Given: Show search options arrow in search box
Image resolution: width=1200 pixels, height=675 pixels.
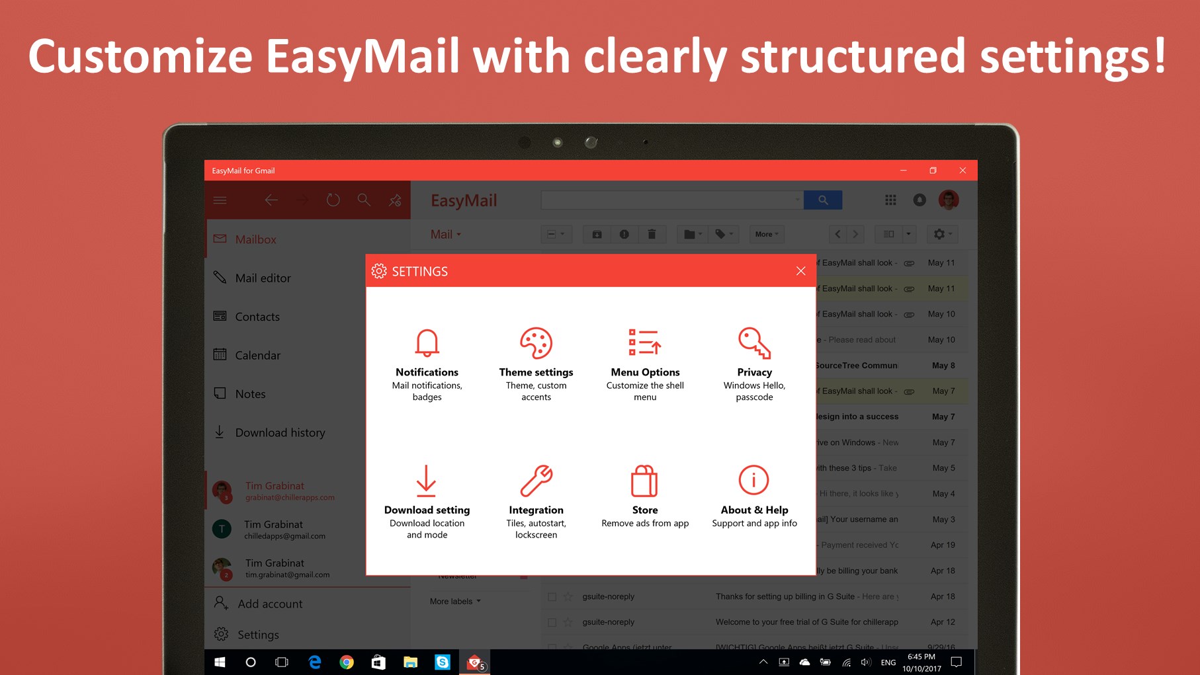Looking at the screenshot, I should [796, 200].
